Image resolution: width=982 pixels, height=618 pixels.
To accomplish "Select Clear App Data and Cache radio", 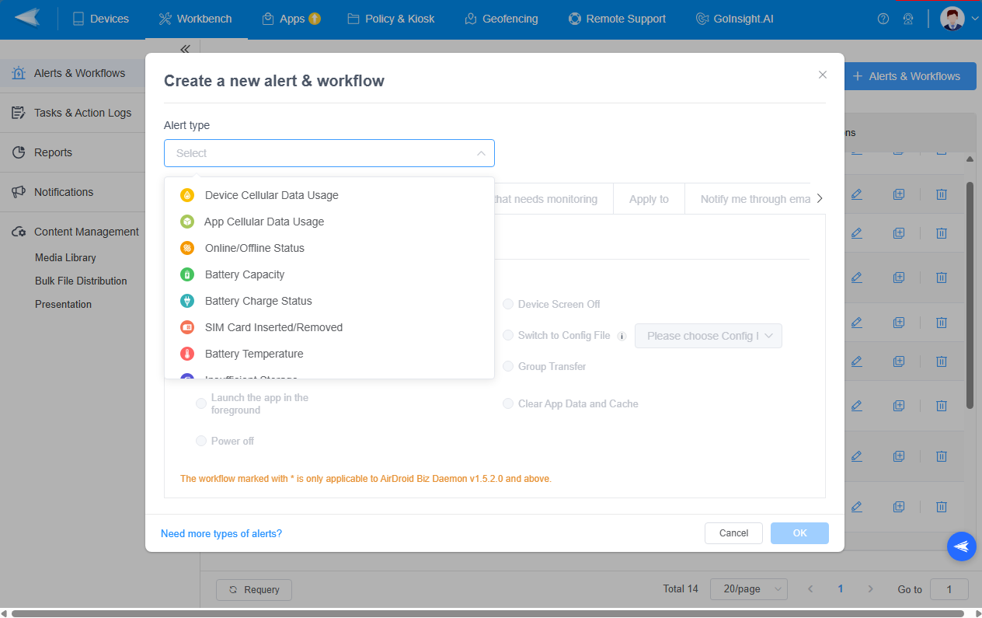I will click(508, 403).
